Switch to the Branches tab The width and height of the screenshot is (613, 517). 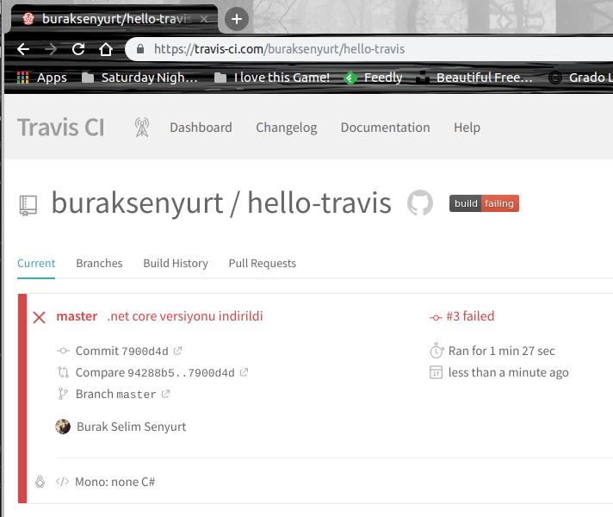[99, 263]
